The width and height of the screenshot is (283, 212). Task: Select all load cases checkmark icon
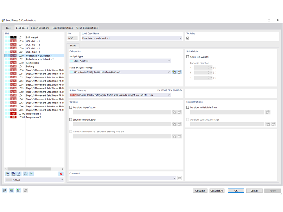pyautogui.click(x=26, y=174)
